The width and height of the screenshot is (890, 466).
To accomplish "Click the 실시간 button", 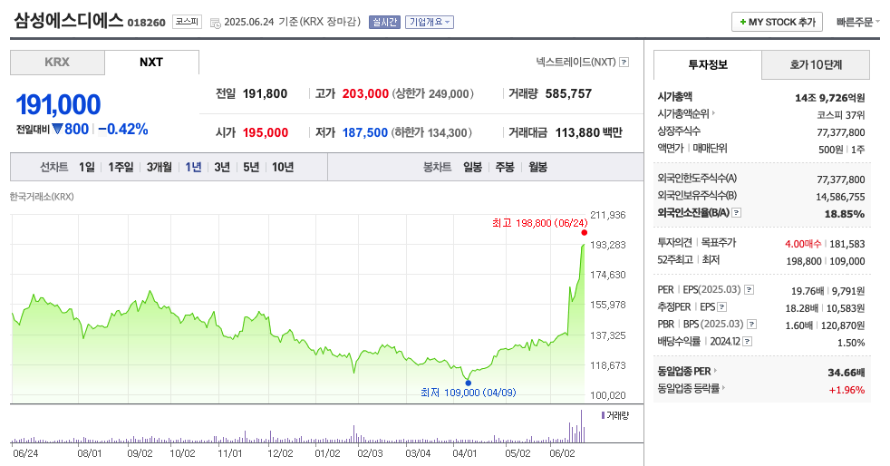I will pyautogui.click(x=384, y=22).
